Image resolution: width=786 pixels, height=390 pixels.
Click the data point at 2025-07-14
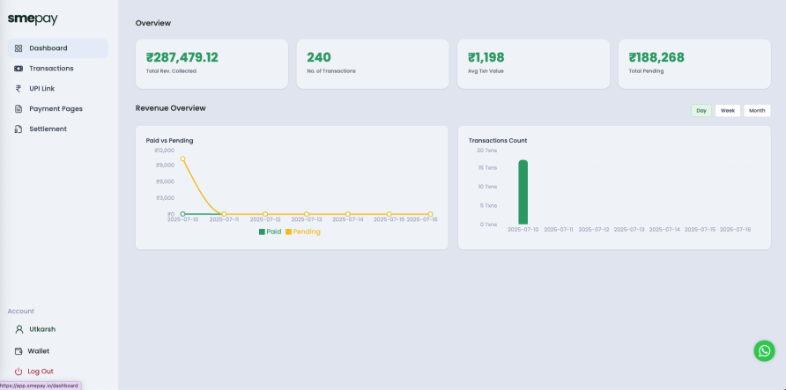348,214
